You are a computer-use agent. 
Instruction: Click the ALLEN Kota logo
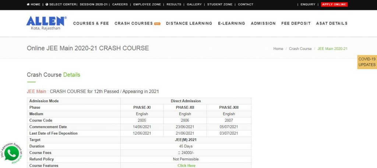[x=46, y=23]
